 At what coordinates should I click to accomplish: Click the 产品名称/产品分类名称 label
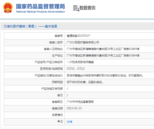tap(49, 62)
